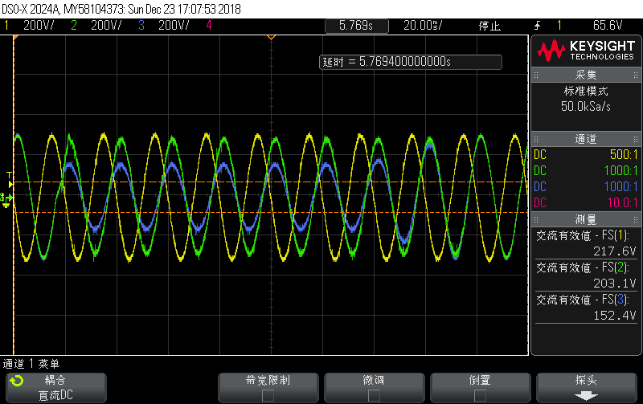Image resolution: width=643 pixels, height=404 pixels.
Task: Click the 延时 delay value readout box
Action: [411, 62]
